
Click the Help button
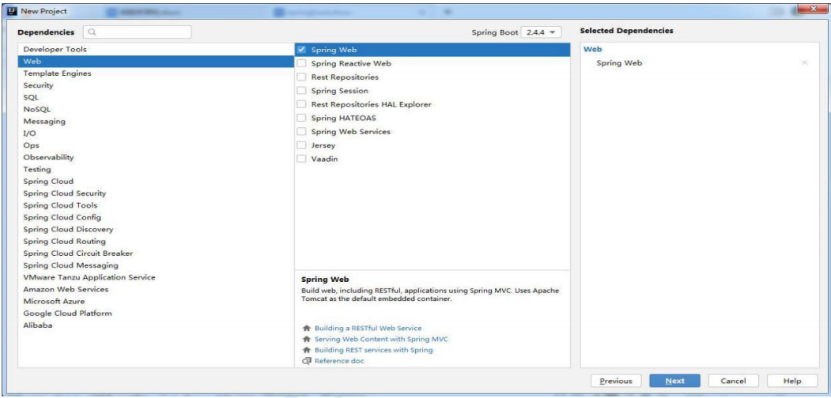pos(792,381)
